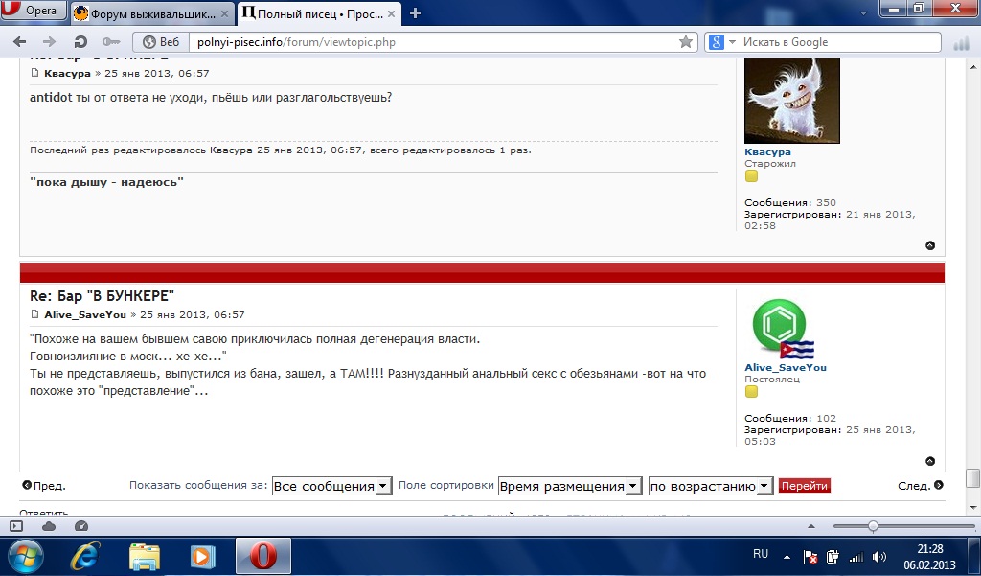Open Квасура username under avatar

tap(767, 152)
